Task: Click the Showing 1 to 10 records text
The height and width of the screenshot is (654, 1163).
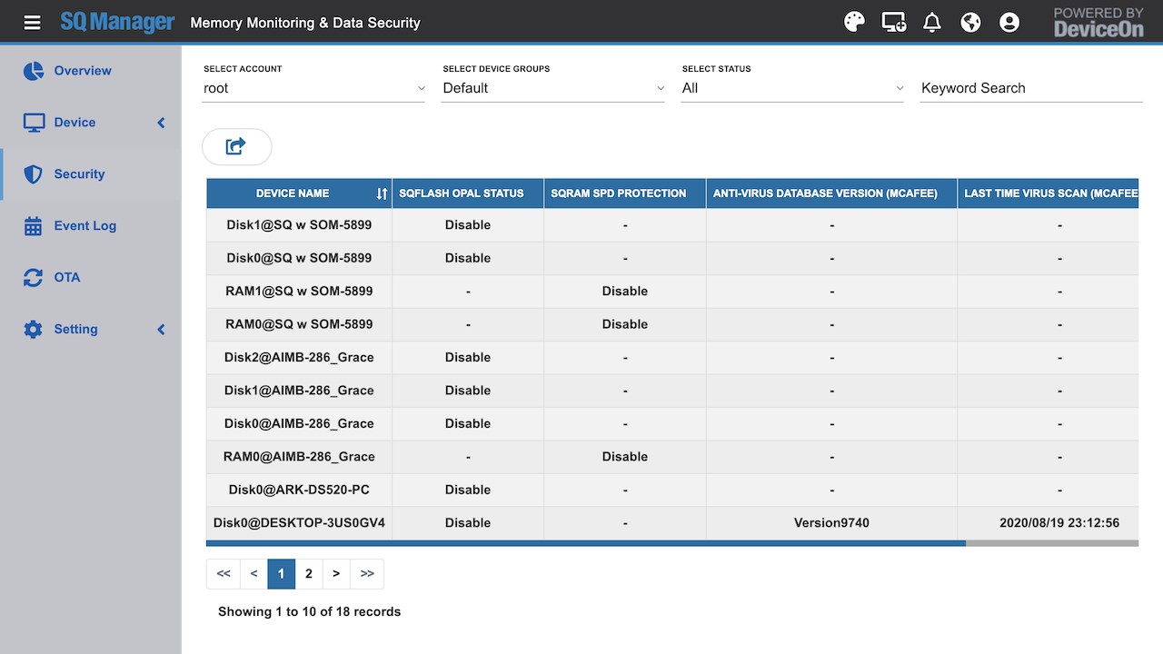Action: click(309, 612)
